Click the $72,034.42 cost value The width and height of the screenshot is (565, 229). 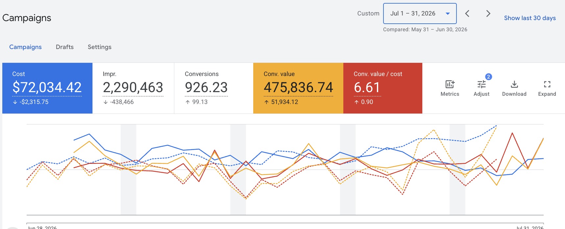[x=47, y=88]
